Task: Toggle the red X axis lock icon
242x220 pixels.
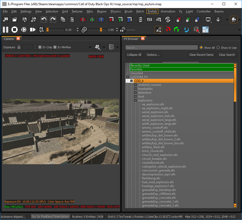Action: [178, 19]
